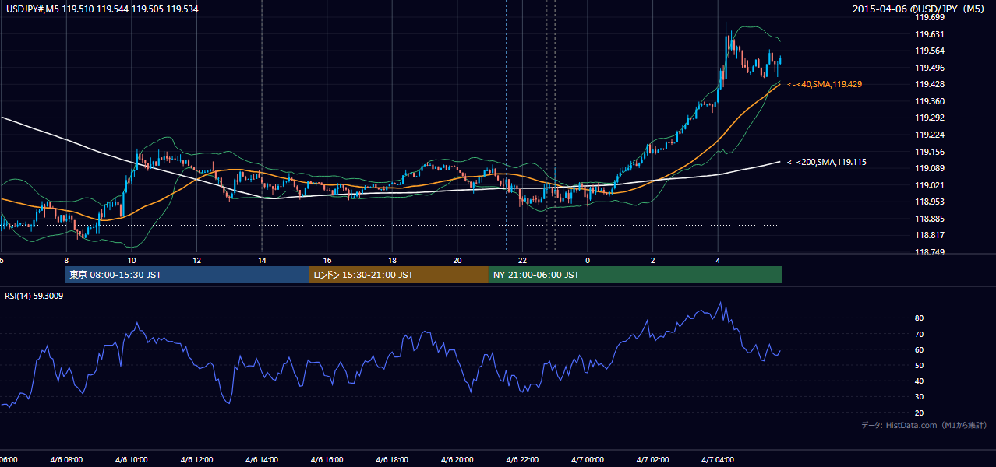
Task: Click hour label 12 under the price chart
Action: click(x=196, y=261)
